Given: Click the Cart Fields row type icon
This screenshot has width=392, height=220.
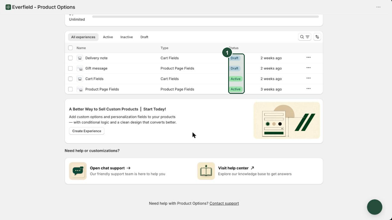Looking at the screenshot, I should click(80, 79).
